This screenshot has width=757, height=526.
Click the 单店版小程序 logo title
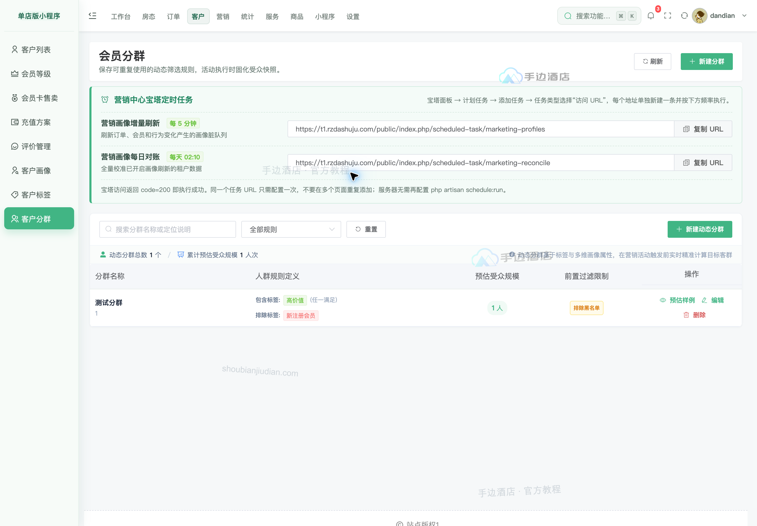click(x=39, y=16)
